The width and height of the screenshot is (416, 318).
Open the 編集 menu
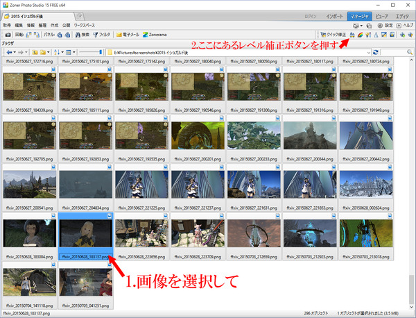coord(19,25)
